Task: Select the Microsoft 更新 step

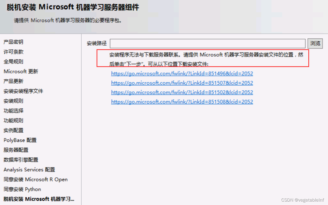Action: tap(21, 71)
